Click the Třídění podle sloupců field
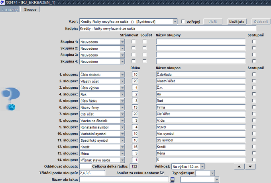This screenshot has height=183, width=271. [x=92, y=173]
